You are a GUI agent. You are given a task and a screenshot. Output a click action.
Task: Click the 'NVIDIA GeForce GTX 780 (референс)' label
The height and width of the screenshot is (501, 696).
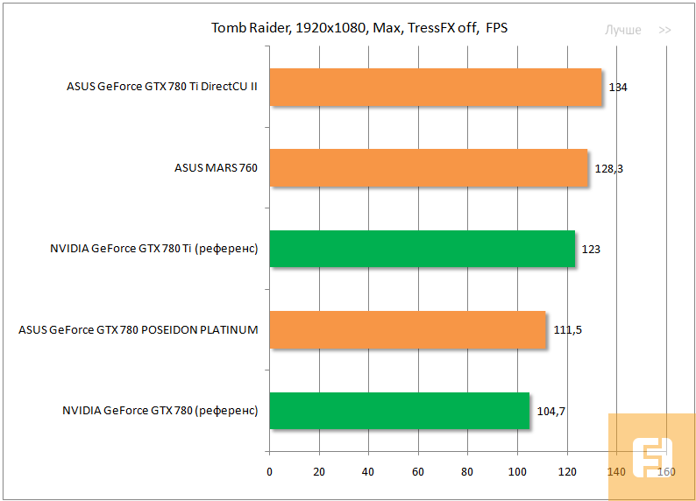coord(160,411)
